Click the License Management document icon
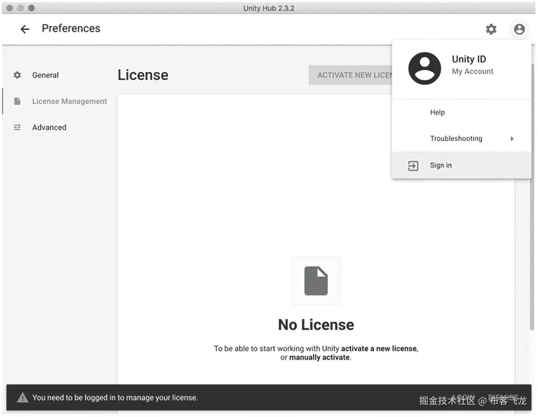The height and width of the screenshot is (417, 538). pos(17,101)
